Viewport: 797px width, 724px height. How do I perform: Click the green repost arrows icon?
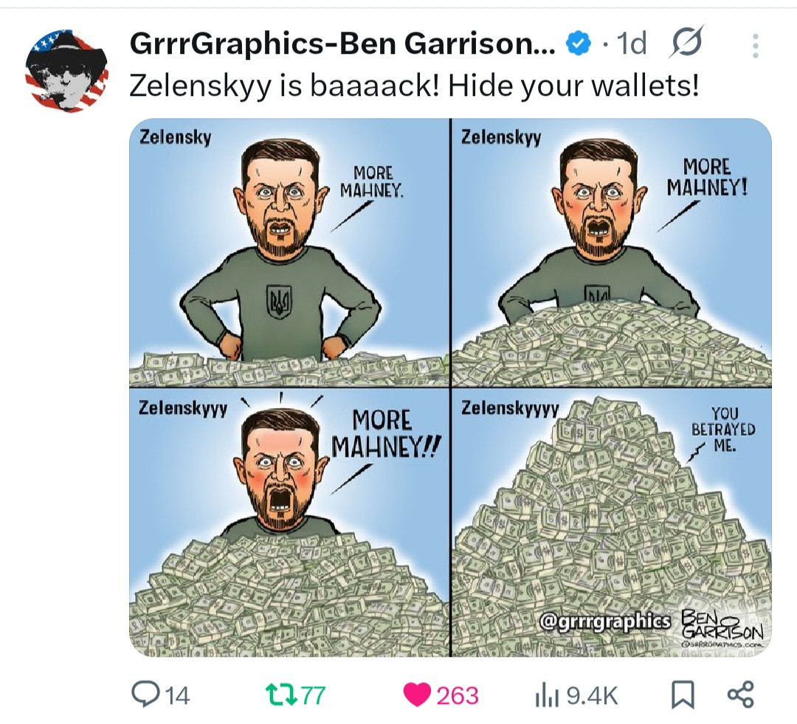[282, 695]
